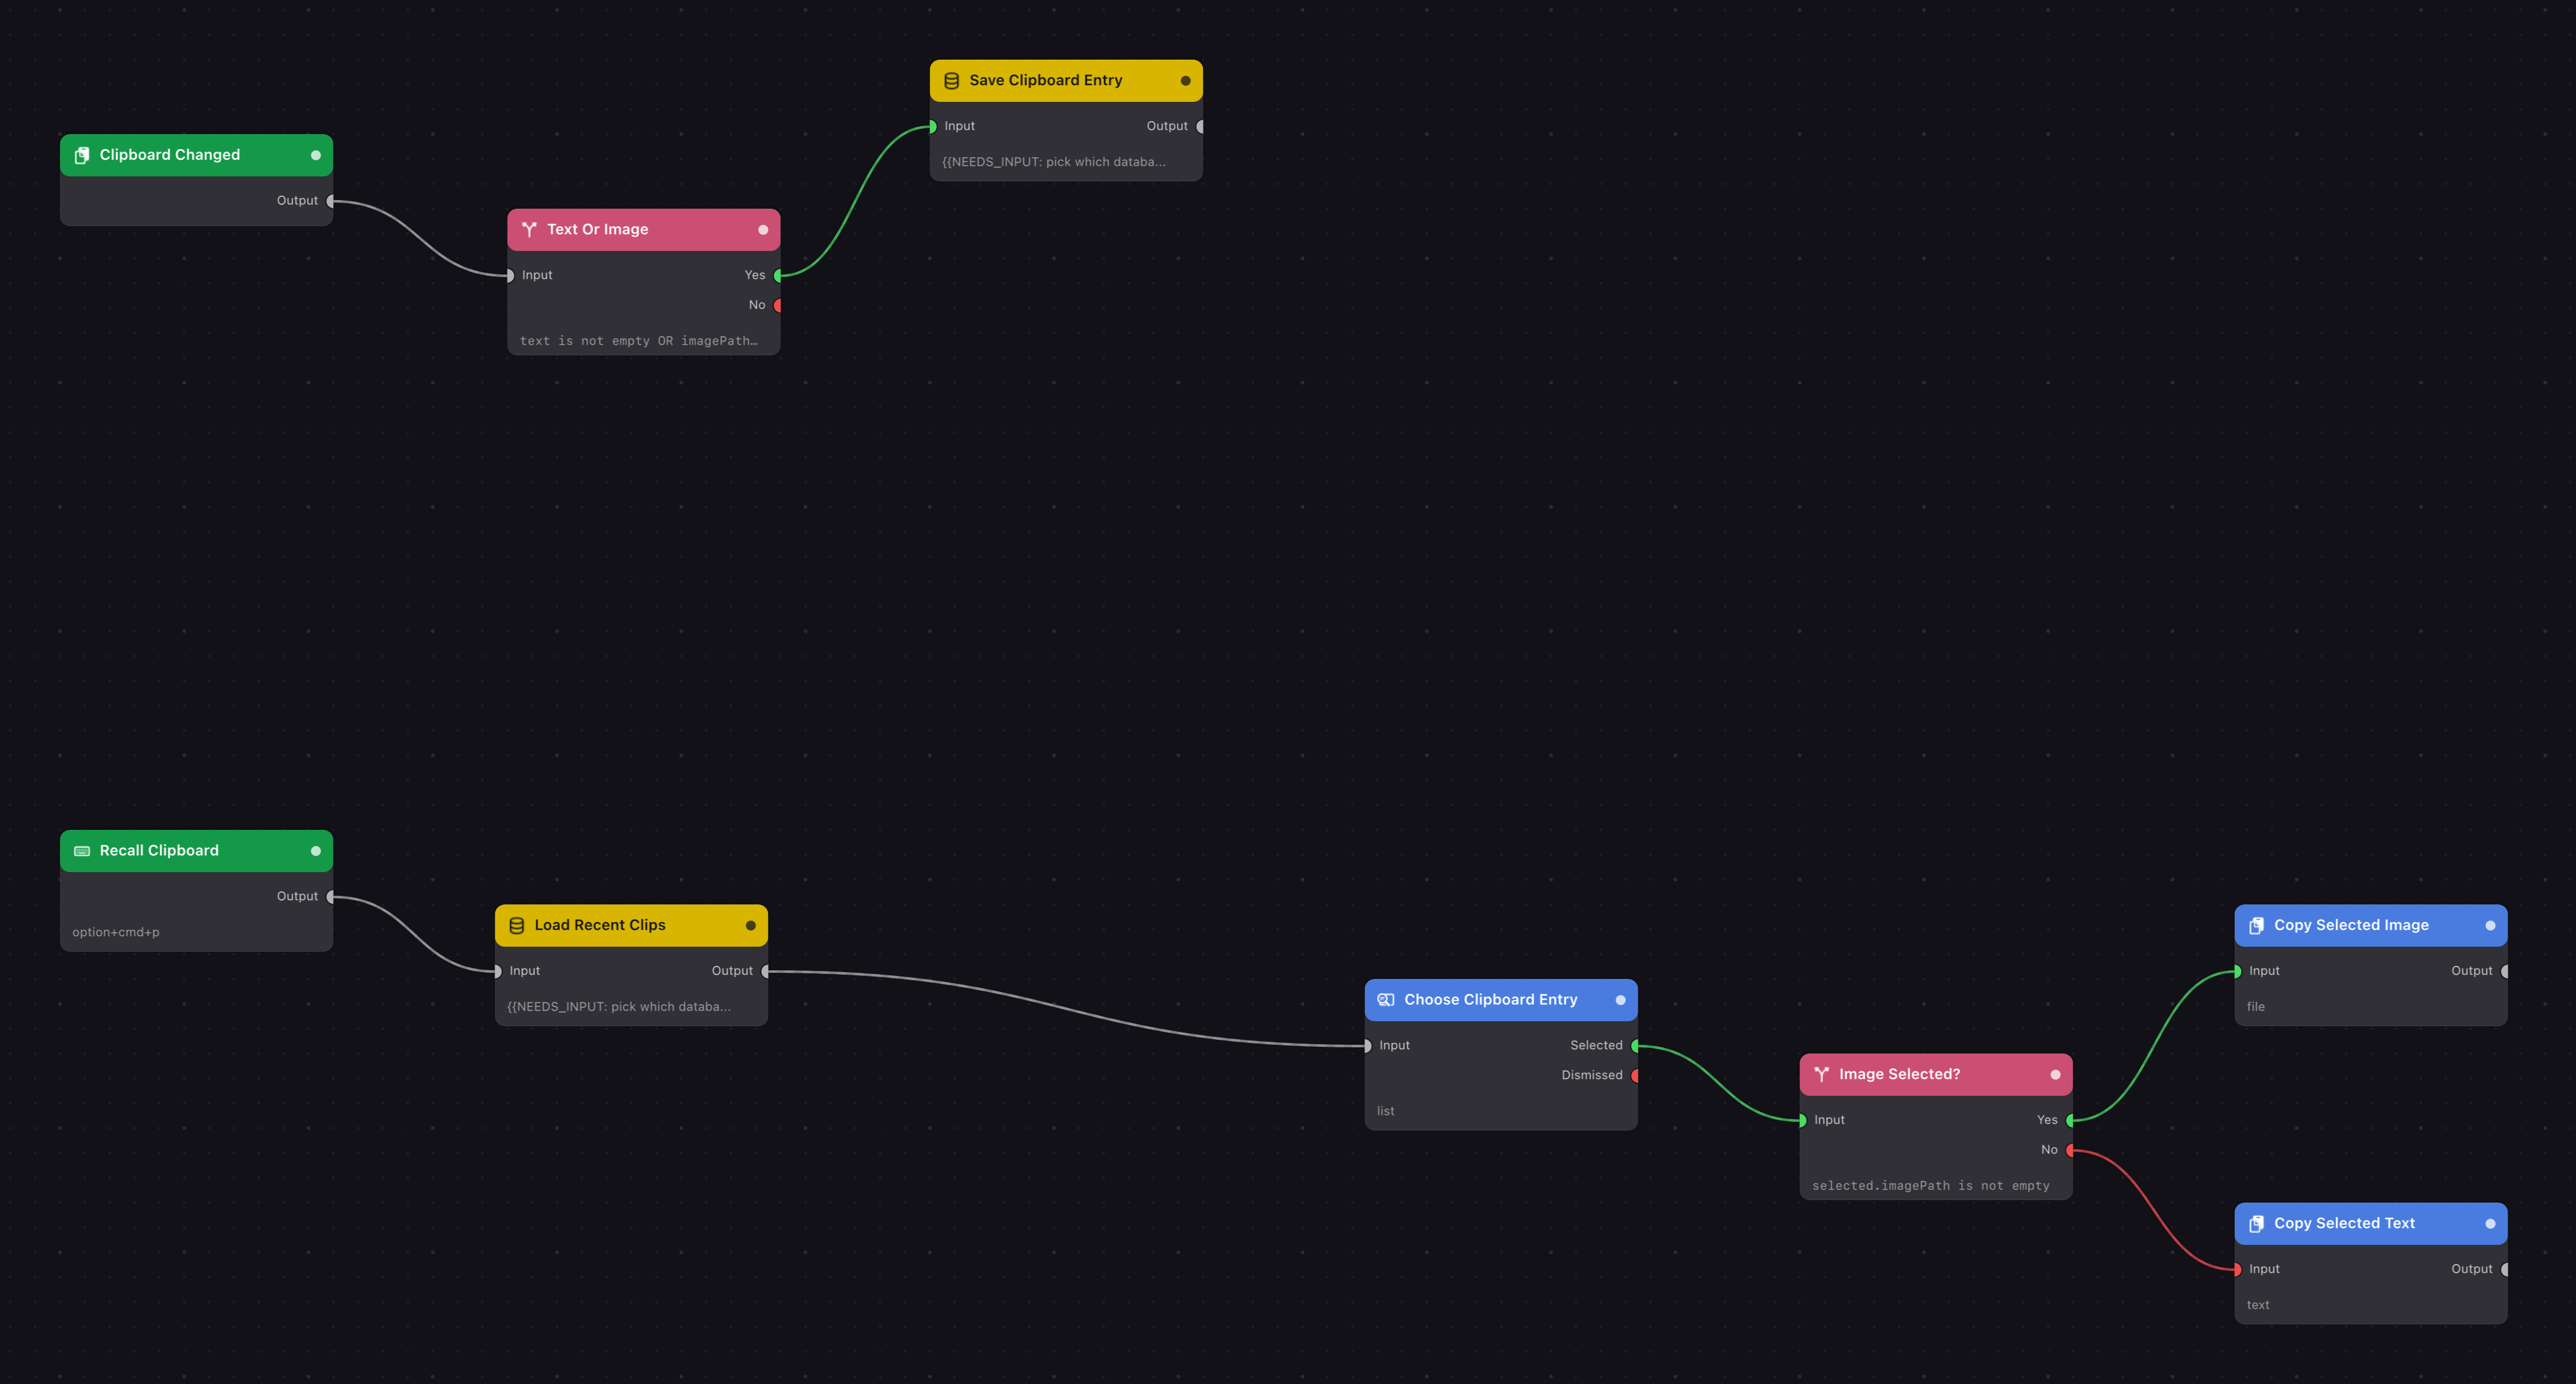Click the Load Recent Clips database icon
Viewport: 2576px width, 1384px height.
pos(517,926)
